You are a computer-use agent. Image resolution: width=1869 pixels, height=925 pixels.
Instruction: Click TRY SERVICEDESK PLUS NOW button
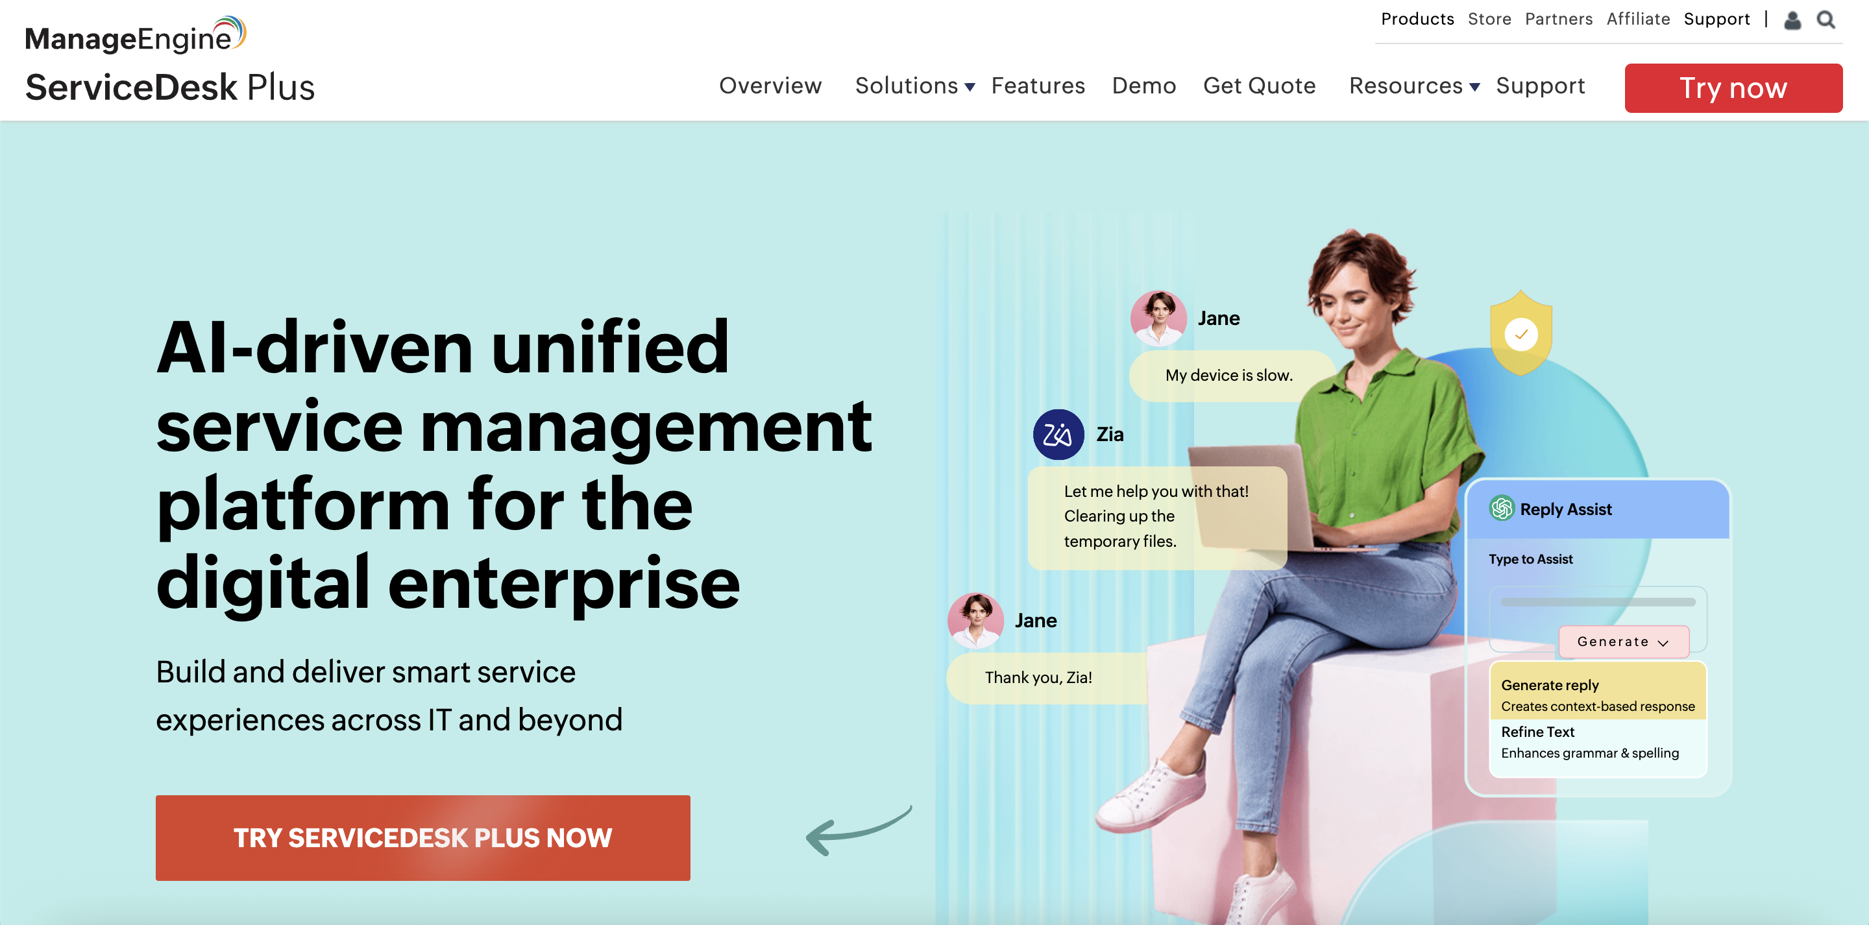423,838
